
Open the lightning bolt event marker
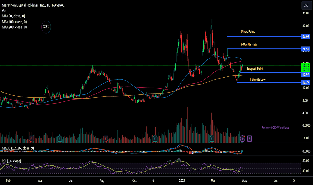click(x=243, y=138)
